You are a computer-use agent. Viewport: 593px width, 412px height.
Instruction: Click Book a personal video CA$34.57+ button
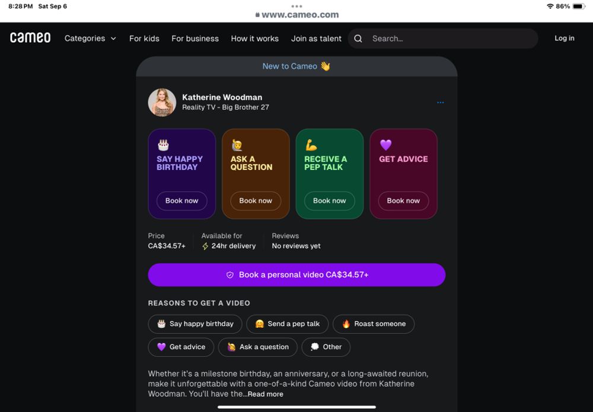click(296, 275)
